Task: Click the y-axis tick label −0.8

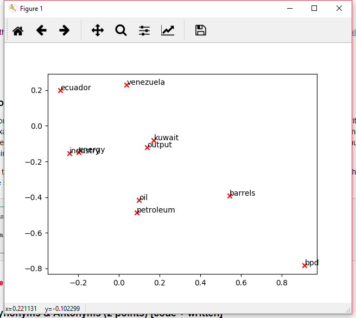Action: tap(34, 269)
